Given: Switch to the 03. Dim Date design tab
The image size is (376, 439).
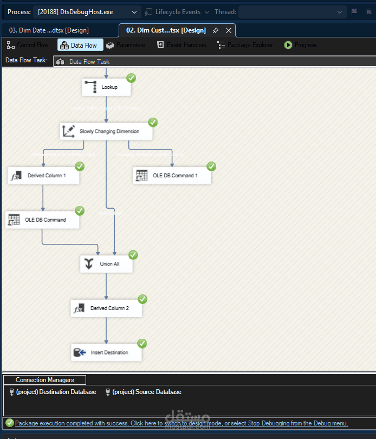Looking at the screenshot, I should coord(49,30).
